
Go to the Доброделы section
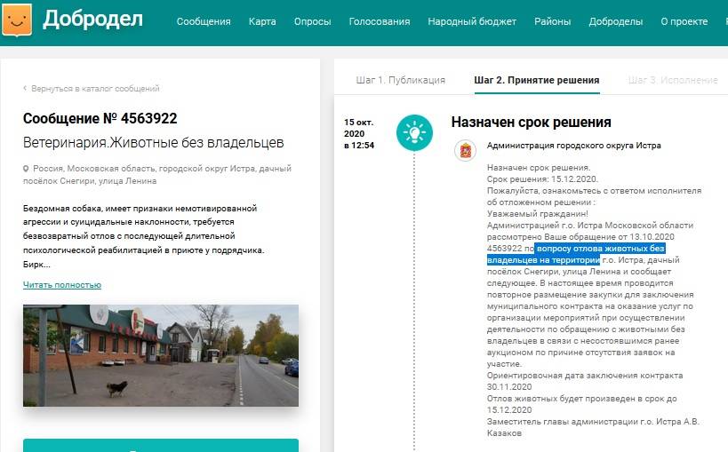point(617,21)
